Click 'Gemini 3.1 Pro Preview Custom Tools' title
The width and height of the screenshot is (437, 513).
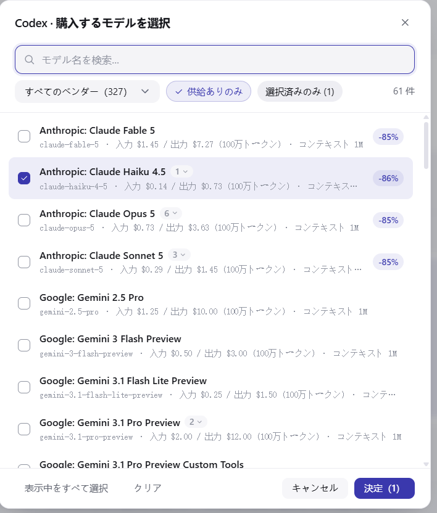pos(141,464)
